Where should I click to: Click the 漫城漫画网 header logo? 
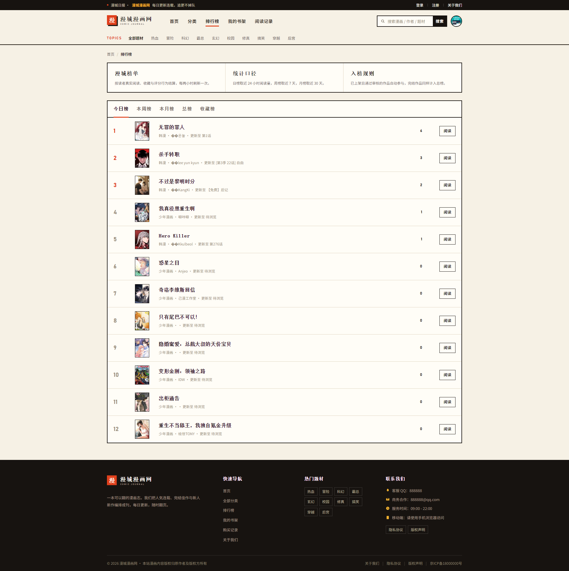(x=129, y=21)
